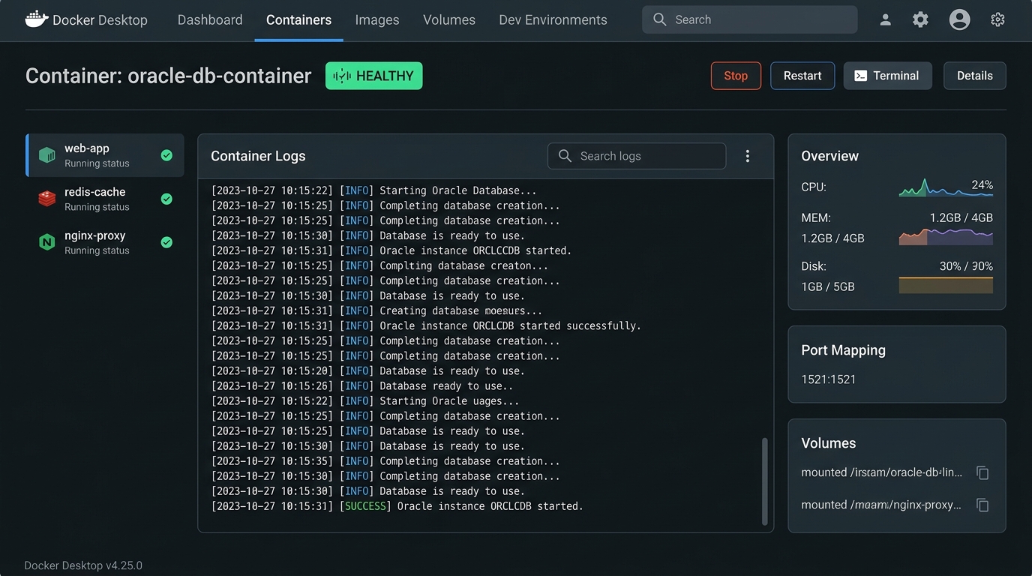This screenshot has height=576, width=1032.
Task: Open settings gear next to person icon
Action: point(920,20)
